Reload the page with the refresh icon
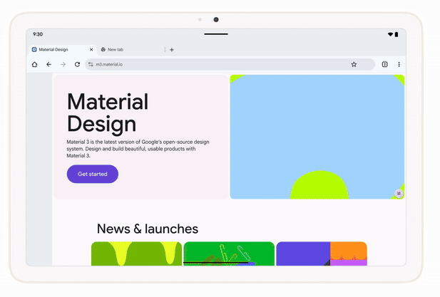This screenshot has height=297, width=440. tap(77, 64)
